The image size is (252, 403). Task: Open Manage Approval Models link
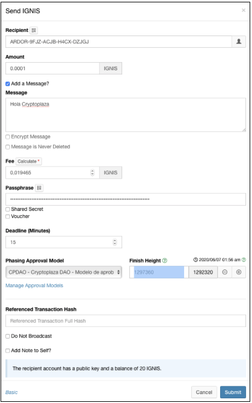click(x=34, y=285)
